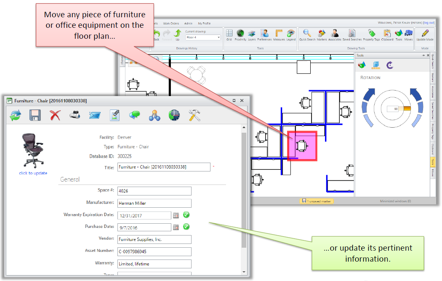Open the My Profile menu
Image resolution: width=442 pixels, height=281 pixels.
(x=204, y=24)
